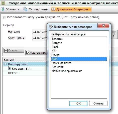Toggle the Мастер-при checkbox
The image size is (118, 114).
click(28, 53)
